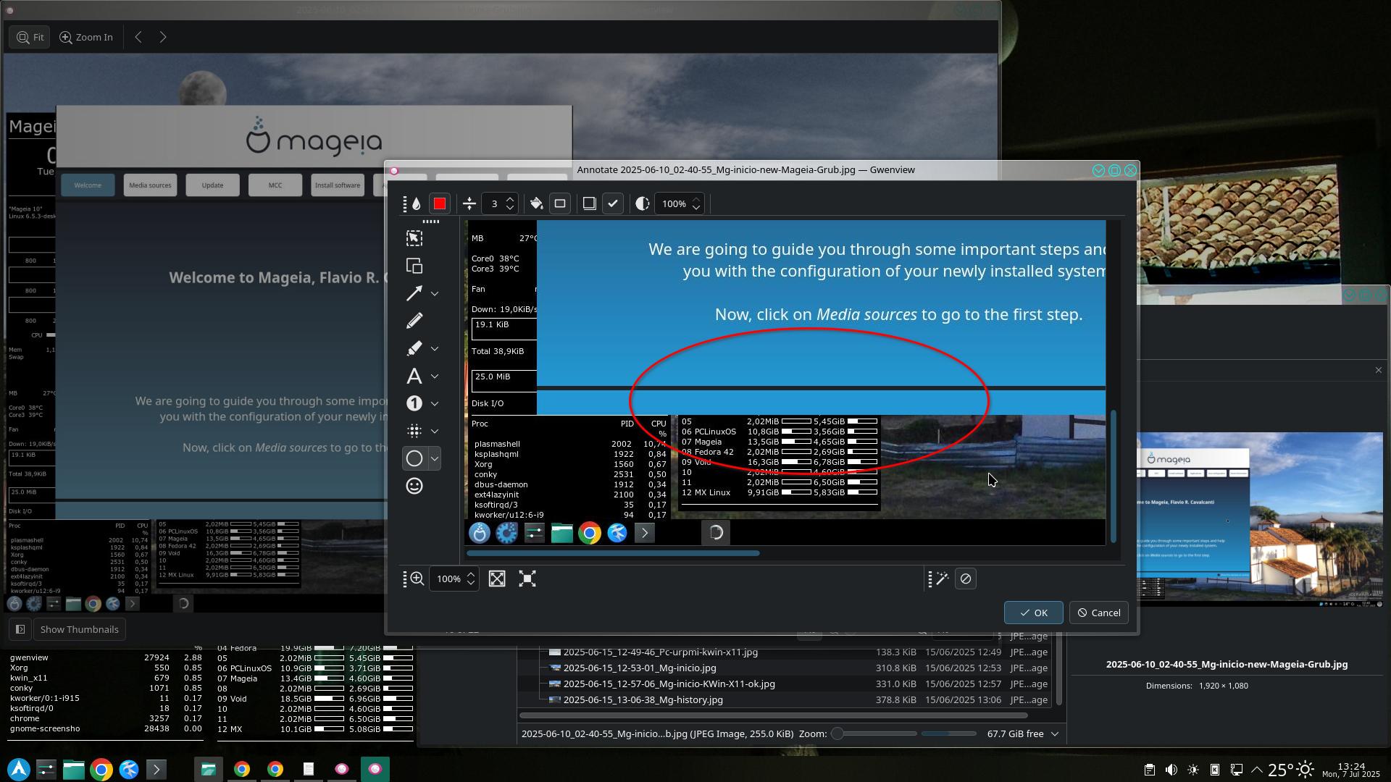This screenshot has width=1391, height=782.
Task: Toggle Show Thumbnails bar in Gwenview
Action: coord(79,629)
